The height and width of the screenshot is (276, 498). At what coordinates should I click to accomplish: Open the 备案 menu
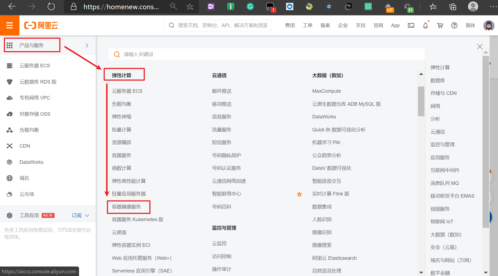point(325,25)
